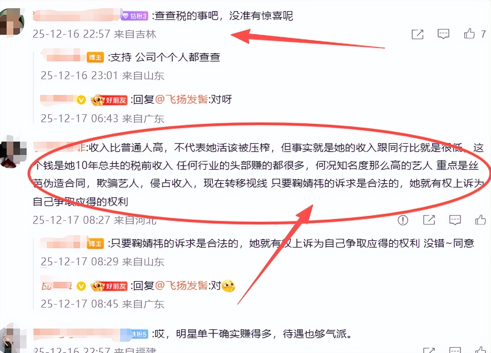Click the like count 7 on top comment
The height and width of the screenshot is (353, 491).
coord(483,34)
